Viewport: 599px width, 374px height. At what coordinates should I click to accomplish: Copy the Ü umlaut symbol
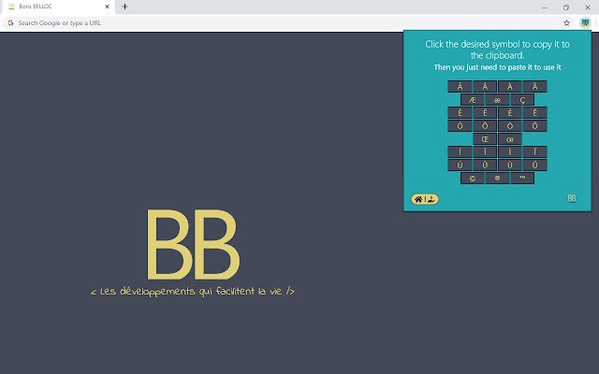[534, 165]
